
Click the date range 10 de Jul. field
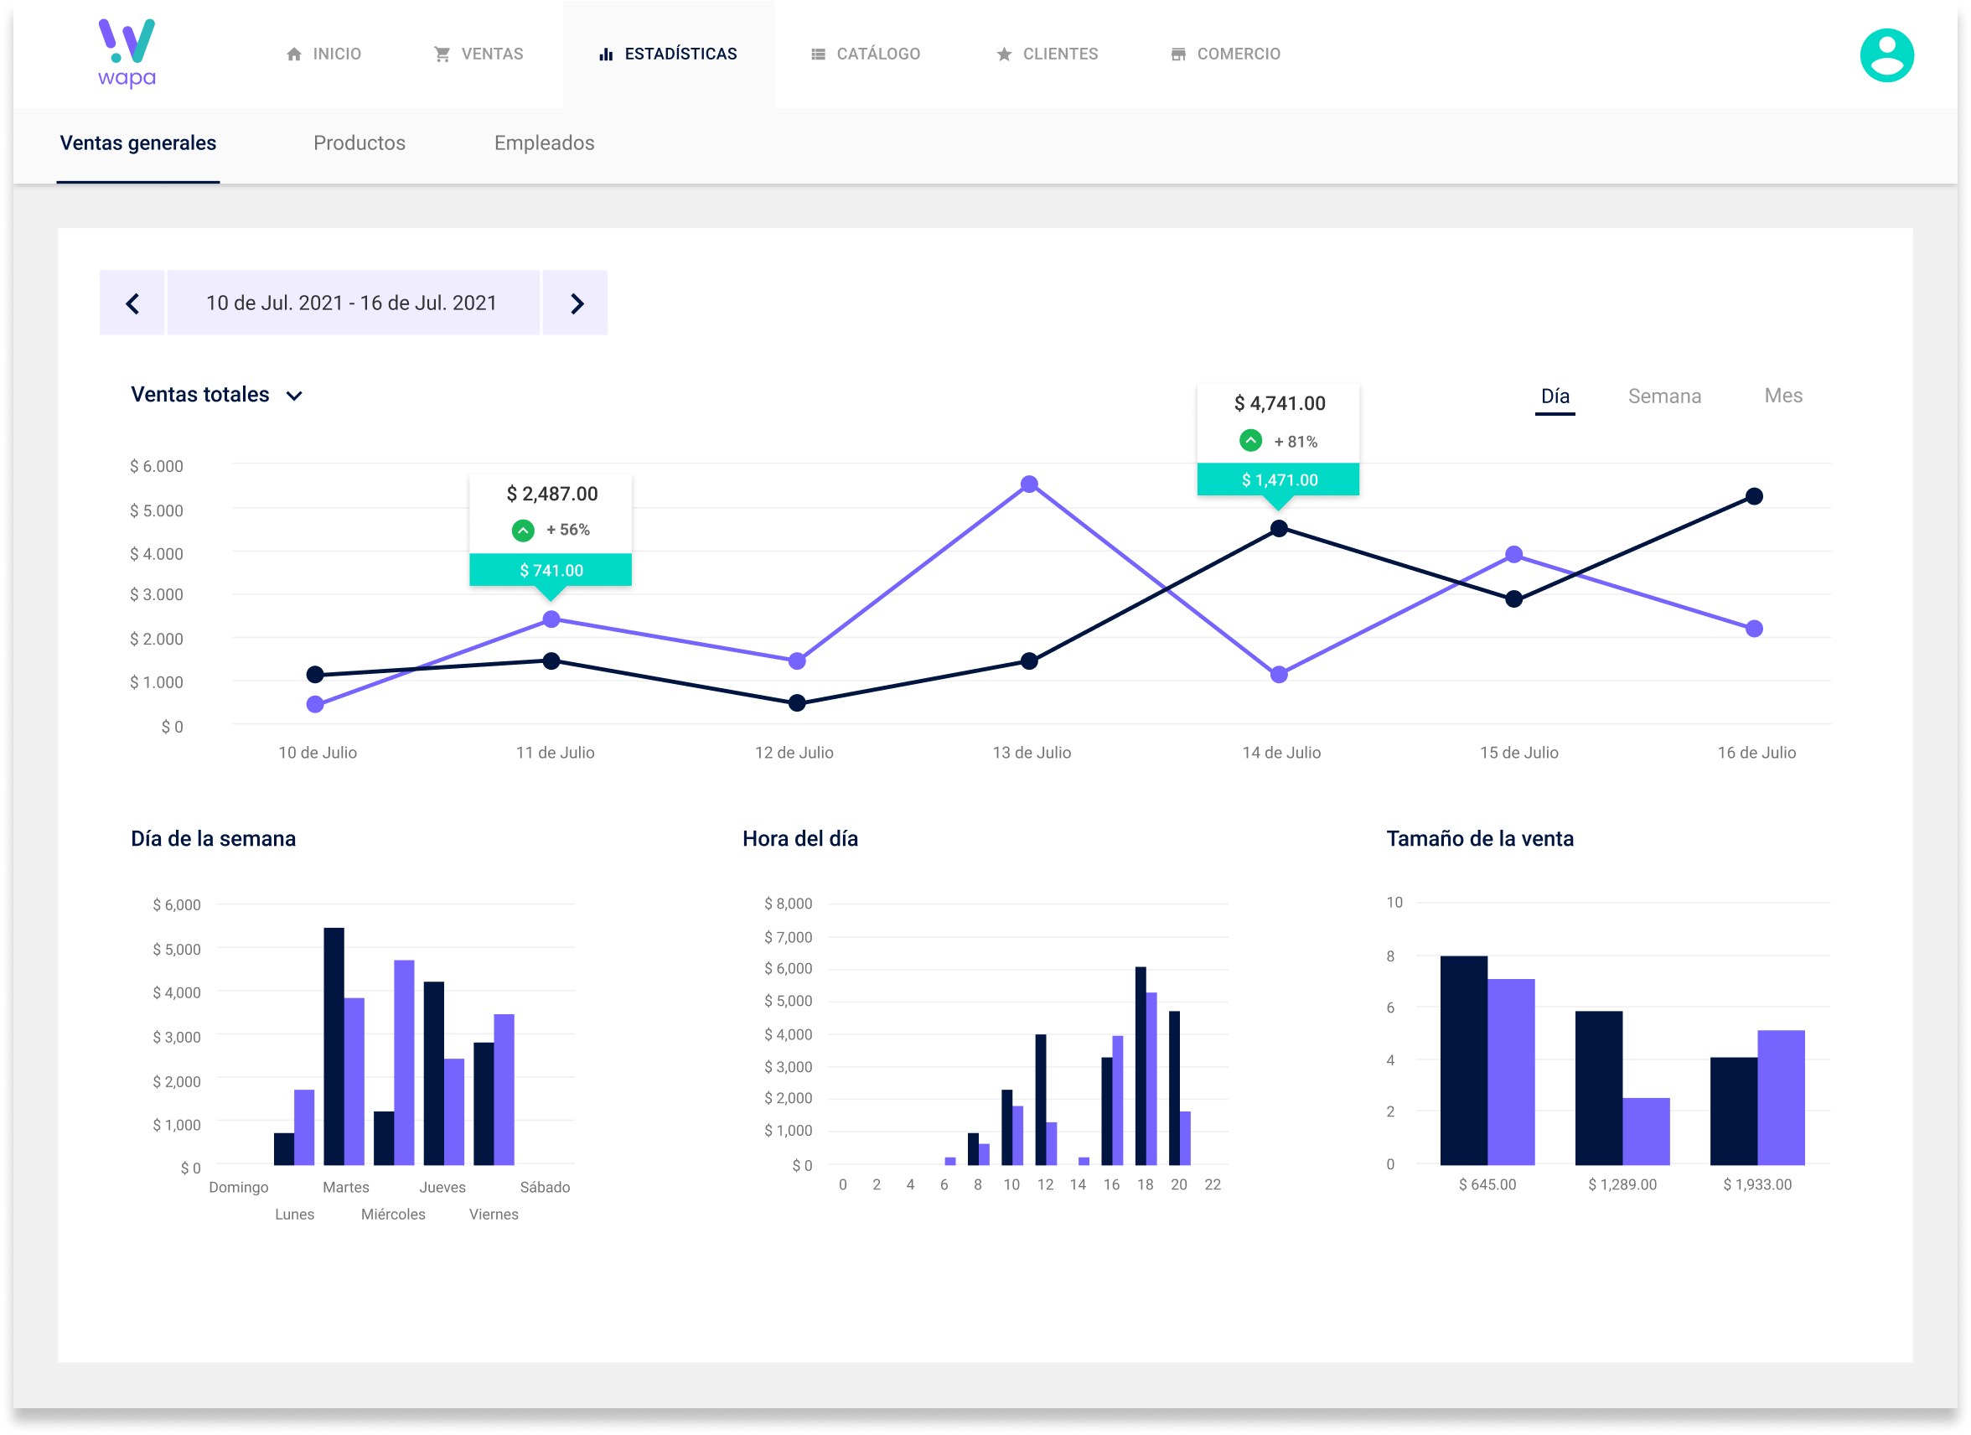point(352,303)
